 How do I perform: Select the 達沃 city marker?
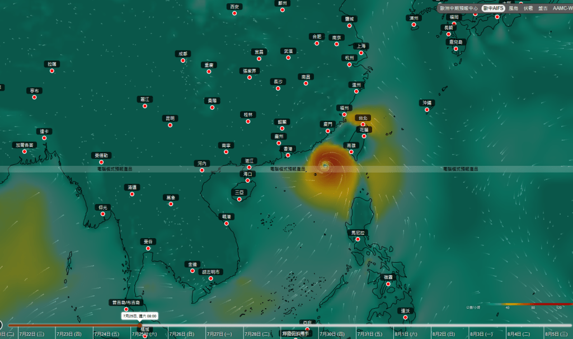pyautogui.click(x=405, y=317)
